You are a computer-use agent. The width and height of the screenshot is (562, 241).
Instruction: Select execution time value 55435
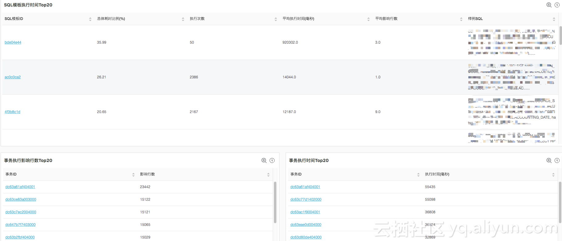pyautogui.click(x=430, y=187)
